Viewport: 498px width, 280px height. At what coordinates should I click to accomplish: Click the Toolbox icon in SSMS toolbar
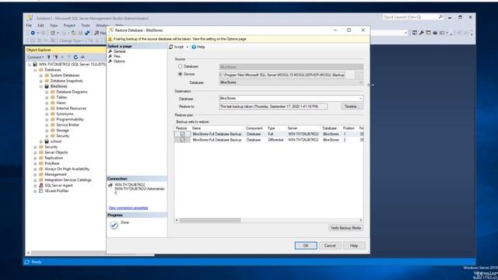(435, 33)
